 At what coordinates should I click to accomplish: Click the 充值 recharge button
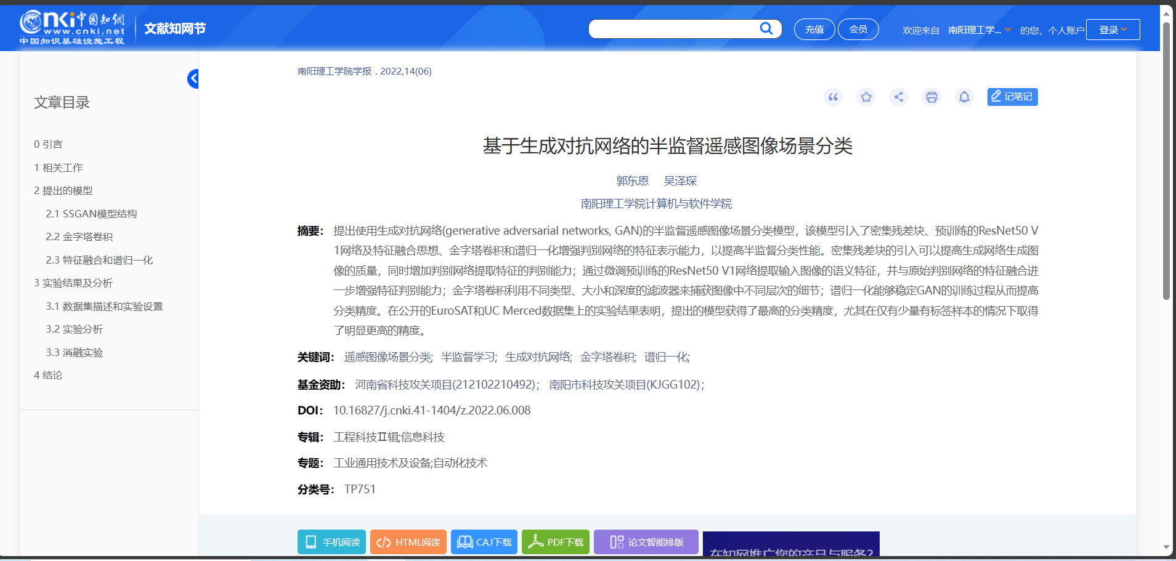[814, 29]
